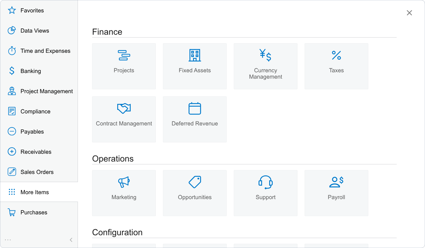425x248 pixels.
Task: Click the Purchases shopping cart icon
Action: coord(12,212)
